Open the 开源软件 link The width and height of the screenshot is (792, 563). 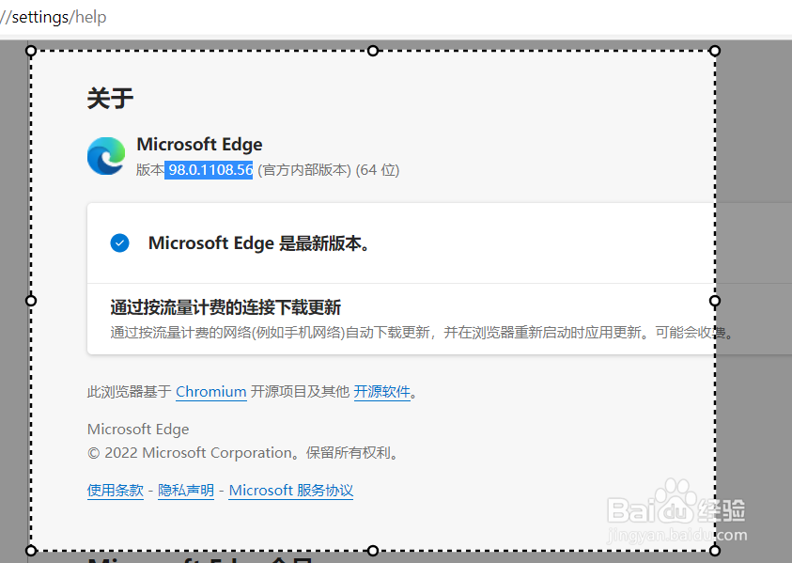381,392
